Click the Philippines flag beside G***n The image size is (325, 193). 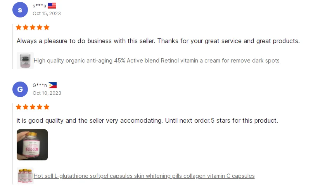53,85
